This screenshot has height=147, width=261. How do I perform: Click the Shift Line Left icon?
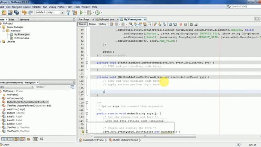(x=170, y=24)
